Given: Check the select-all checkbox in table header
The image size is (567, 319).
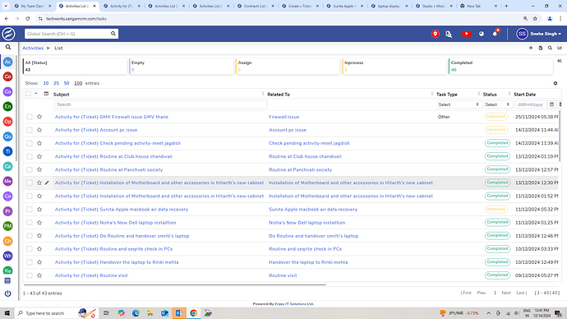Looking at the screenshot, I should click(x=28, y=94).
